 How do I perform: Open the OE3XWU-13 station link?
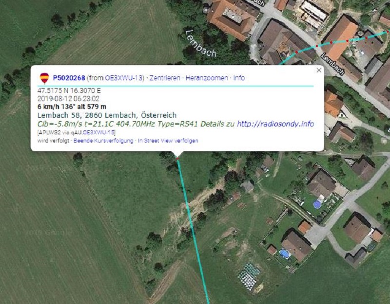123,78
